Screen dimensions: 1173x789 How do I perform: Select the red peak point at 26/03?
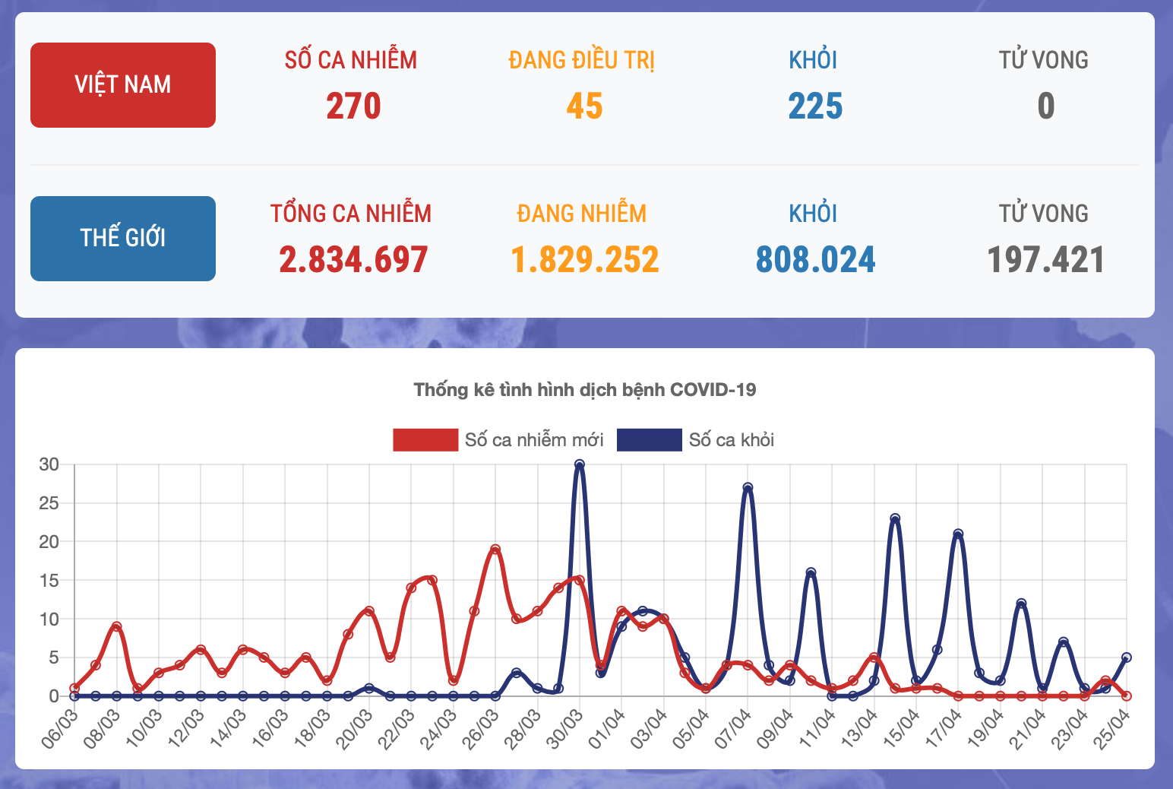point(495,549)
